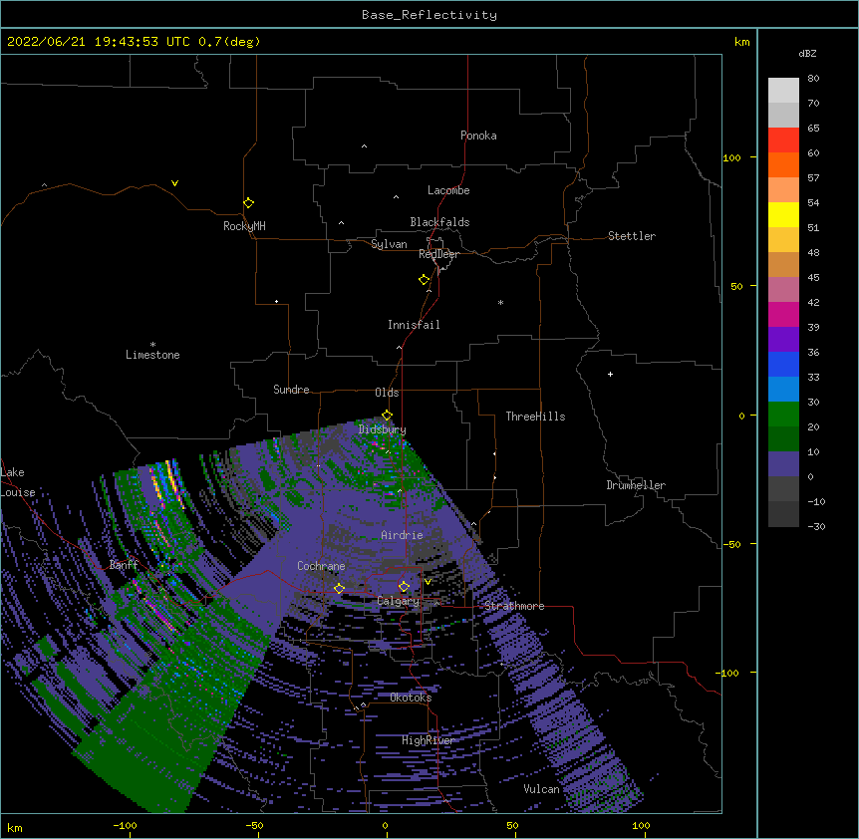Click the Vulcan town label
The width and height of the screenshot is (859, 839).
[x=541, y=789]
